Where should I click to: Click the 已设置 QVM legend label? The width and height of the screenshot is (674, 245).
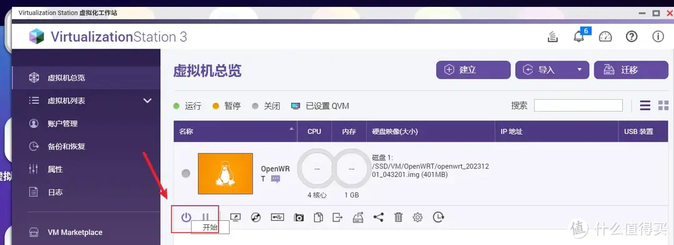point(327,106)
